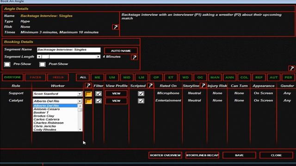
Task: Select the ET filter button
Action: tap(171, 77)
